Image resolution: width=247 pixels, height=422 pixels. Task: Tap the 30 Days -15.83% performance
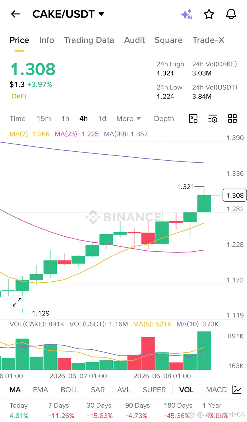point(99,411)
